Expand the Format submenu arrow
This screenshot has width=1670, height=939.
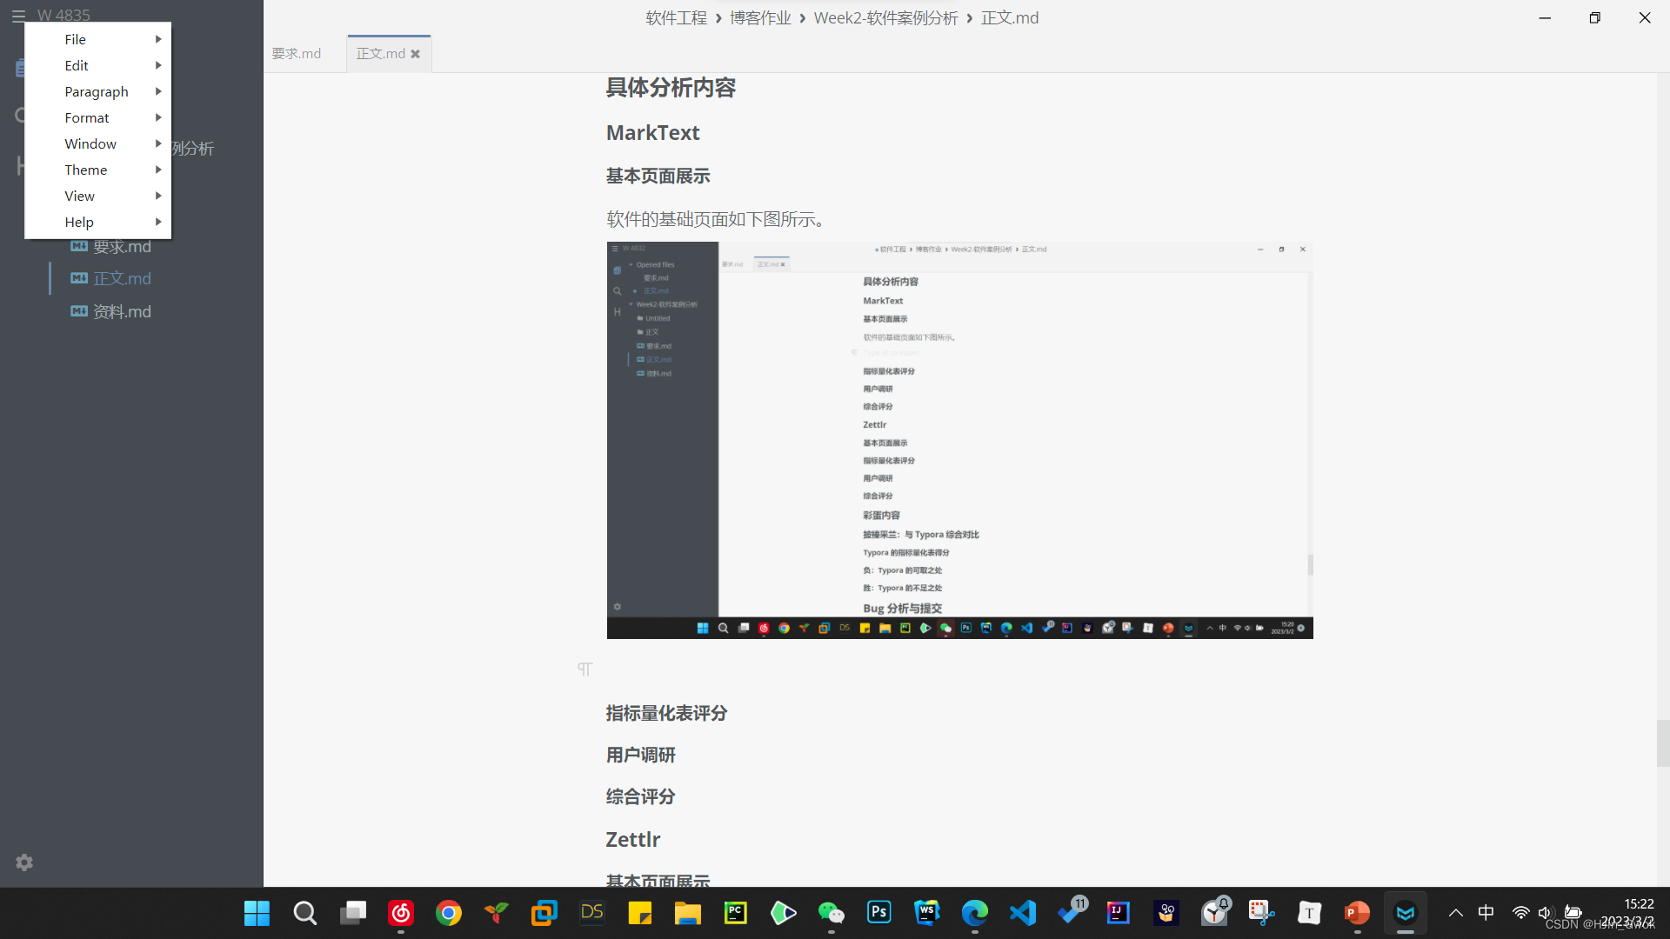point(158,117)
